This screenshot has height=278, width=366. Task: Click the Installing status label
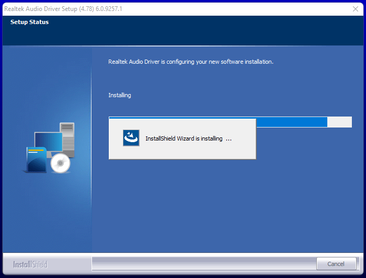click(x=120, y=95)
